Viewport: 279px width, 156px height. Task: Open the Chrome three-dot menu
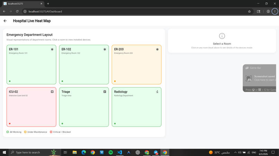pos(275,11)
